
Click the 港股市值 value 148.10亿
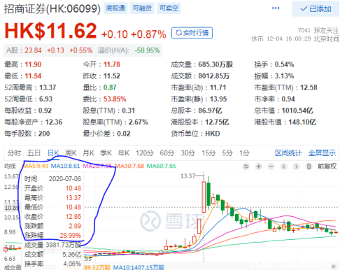pyautogui.click(x=302, y=122)
